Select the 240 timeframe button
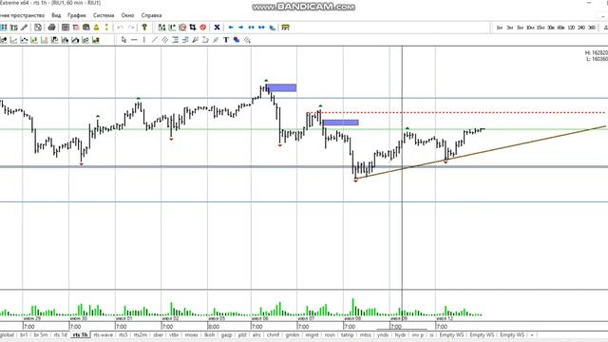The height and width of the screenshot is (342, 608). tap(581, 28)
